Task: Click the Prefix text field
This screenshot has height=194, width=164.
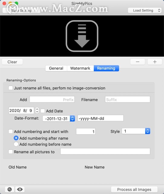Action: tap(52, 99)
